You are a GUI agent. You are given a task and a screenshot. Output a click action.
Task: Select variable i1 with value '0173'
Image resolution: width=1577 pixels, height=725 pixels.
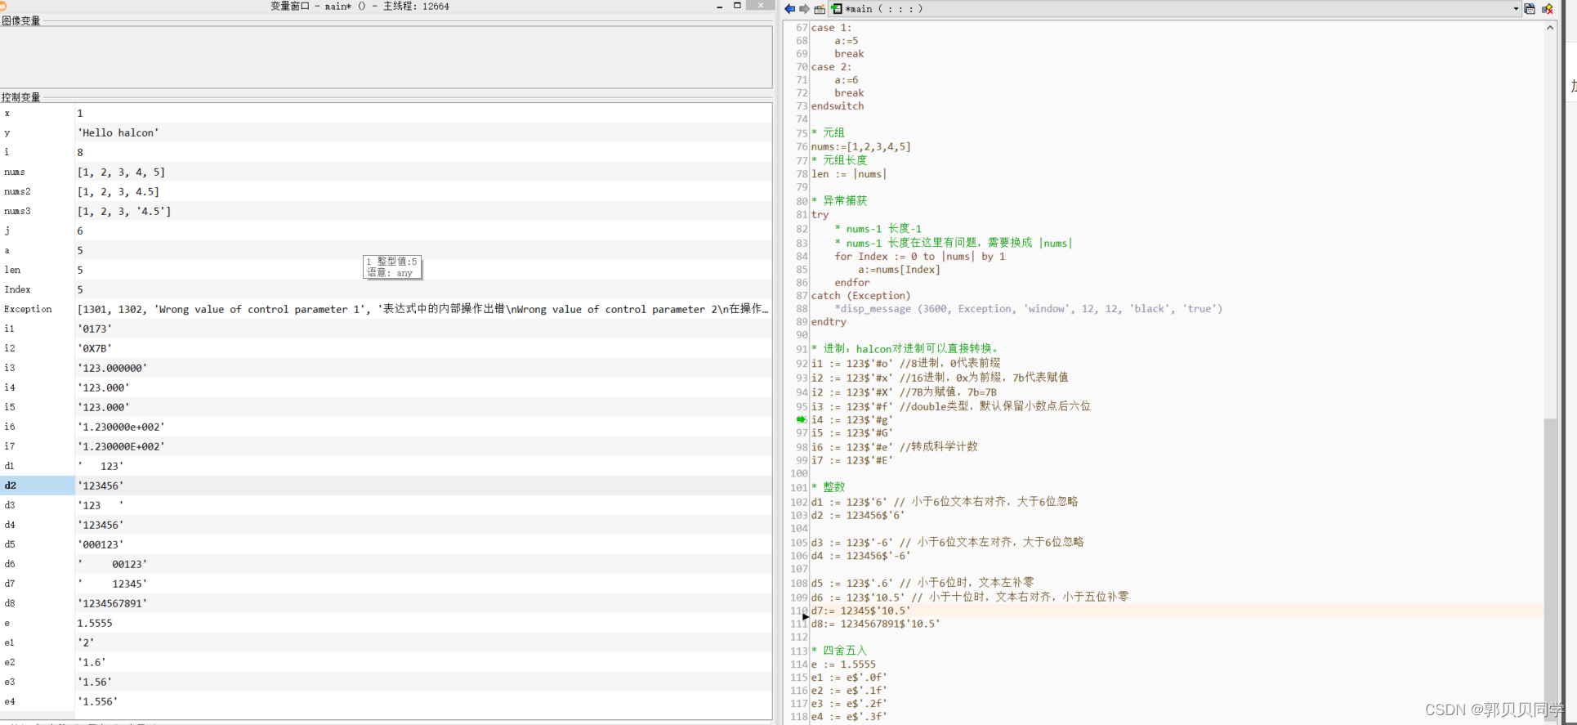[386, 329]
